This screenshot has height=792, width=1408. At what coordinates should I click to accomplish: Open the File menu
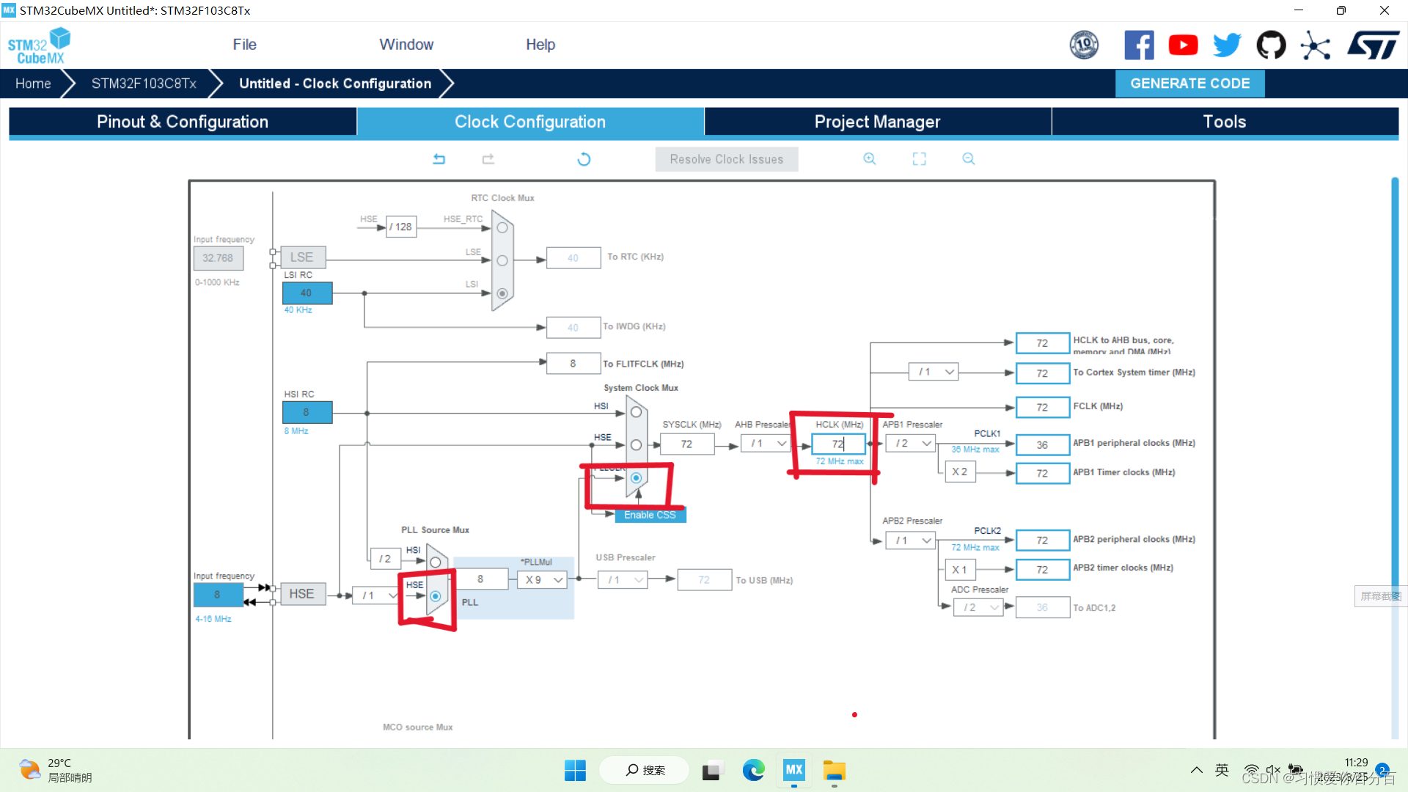pos(244,45)
